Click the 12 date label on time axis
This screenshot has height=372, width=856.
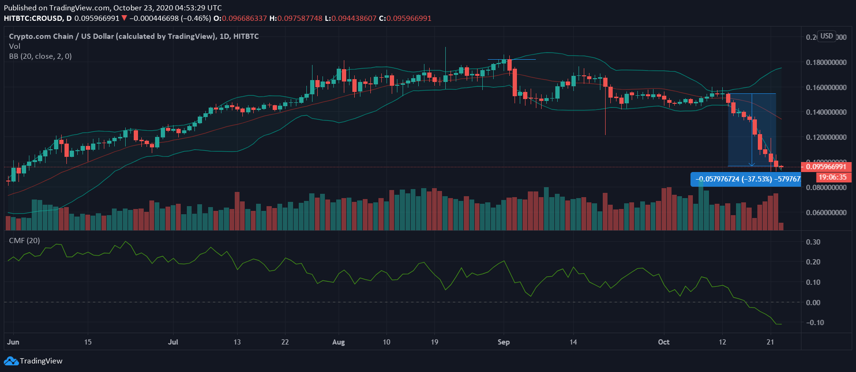722,342
